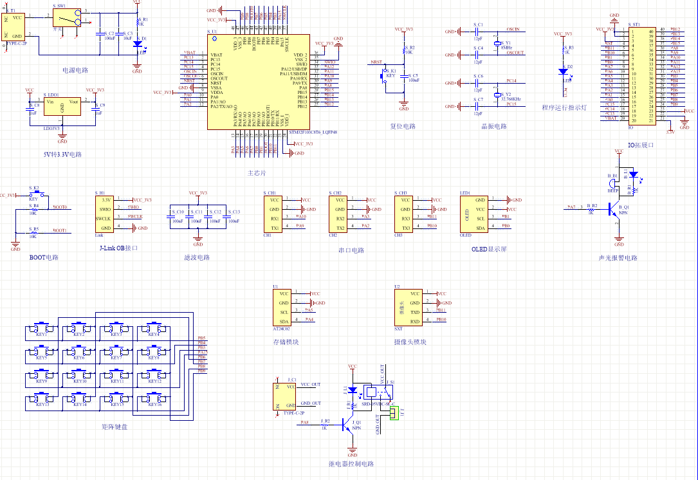Select the BOOT1 net label

pos(60,230)
